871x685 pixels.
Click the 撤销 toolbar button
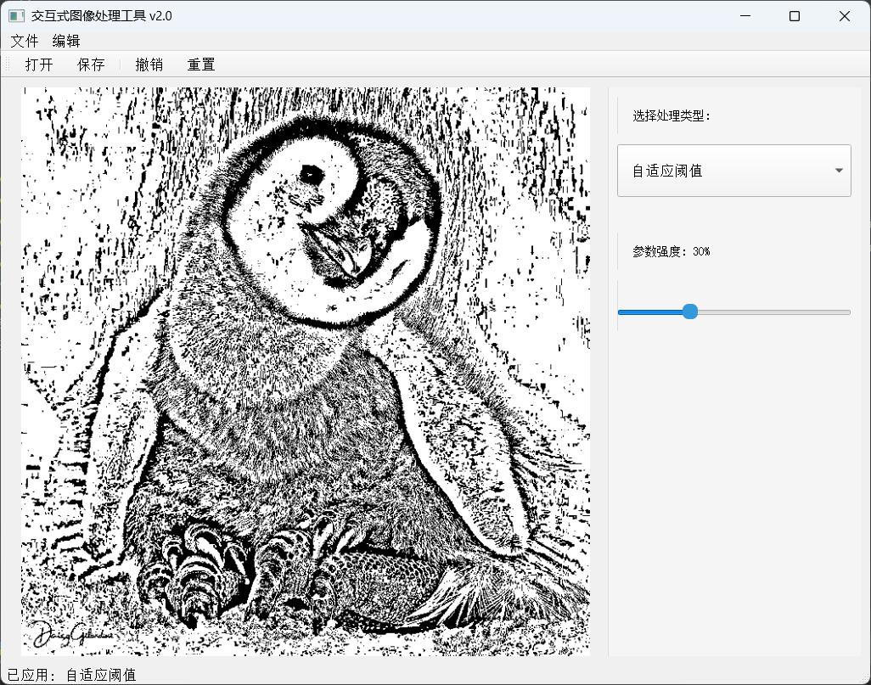click(x=149, y=65)
